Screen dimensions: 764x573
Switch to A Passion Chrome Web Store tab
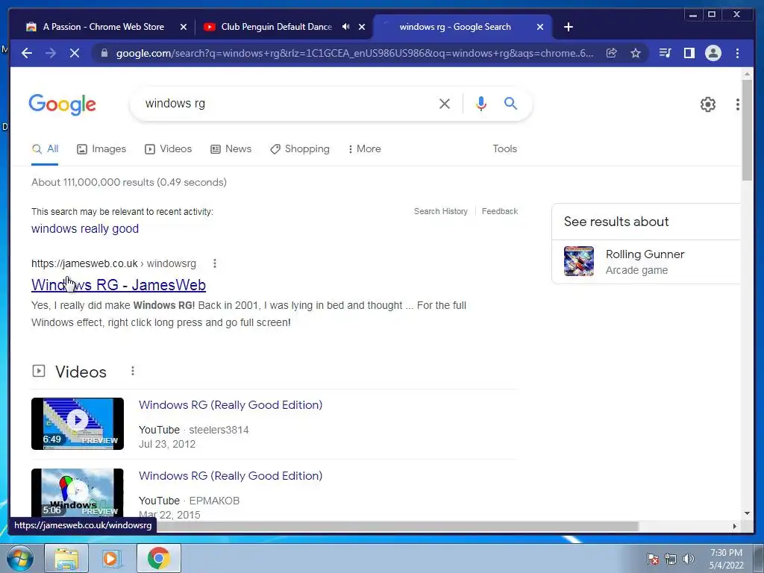[103, 27]
